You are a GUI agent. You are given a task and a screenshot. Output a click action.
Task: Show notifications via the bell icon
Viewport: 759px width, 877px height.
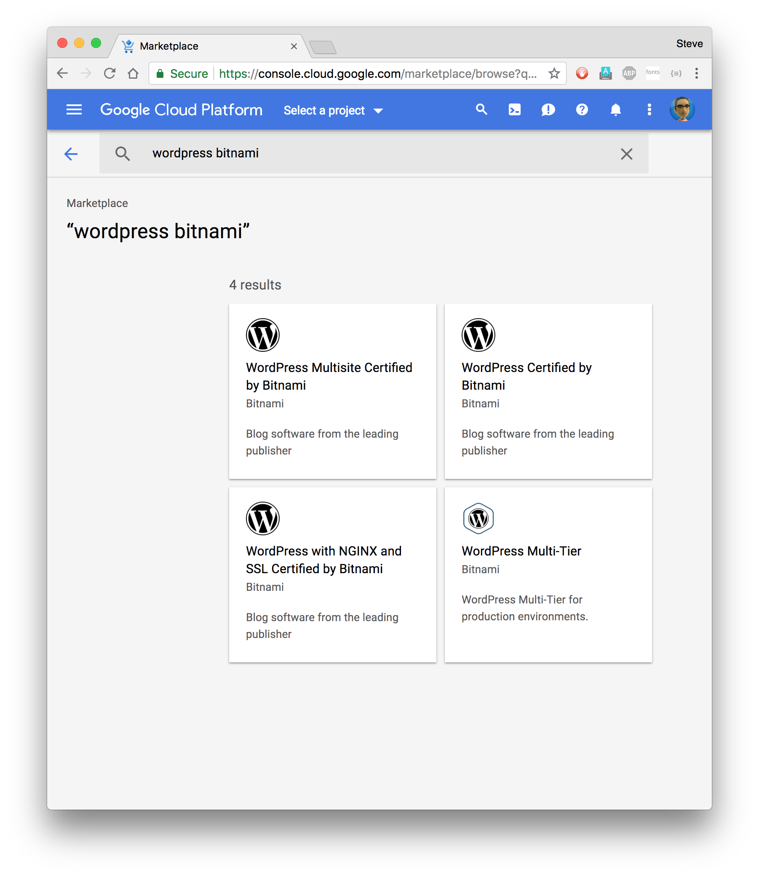coord(615,110)
